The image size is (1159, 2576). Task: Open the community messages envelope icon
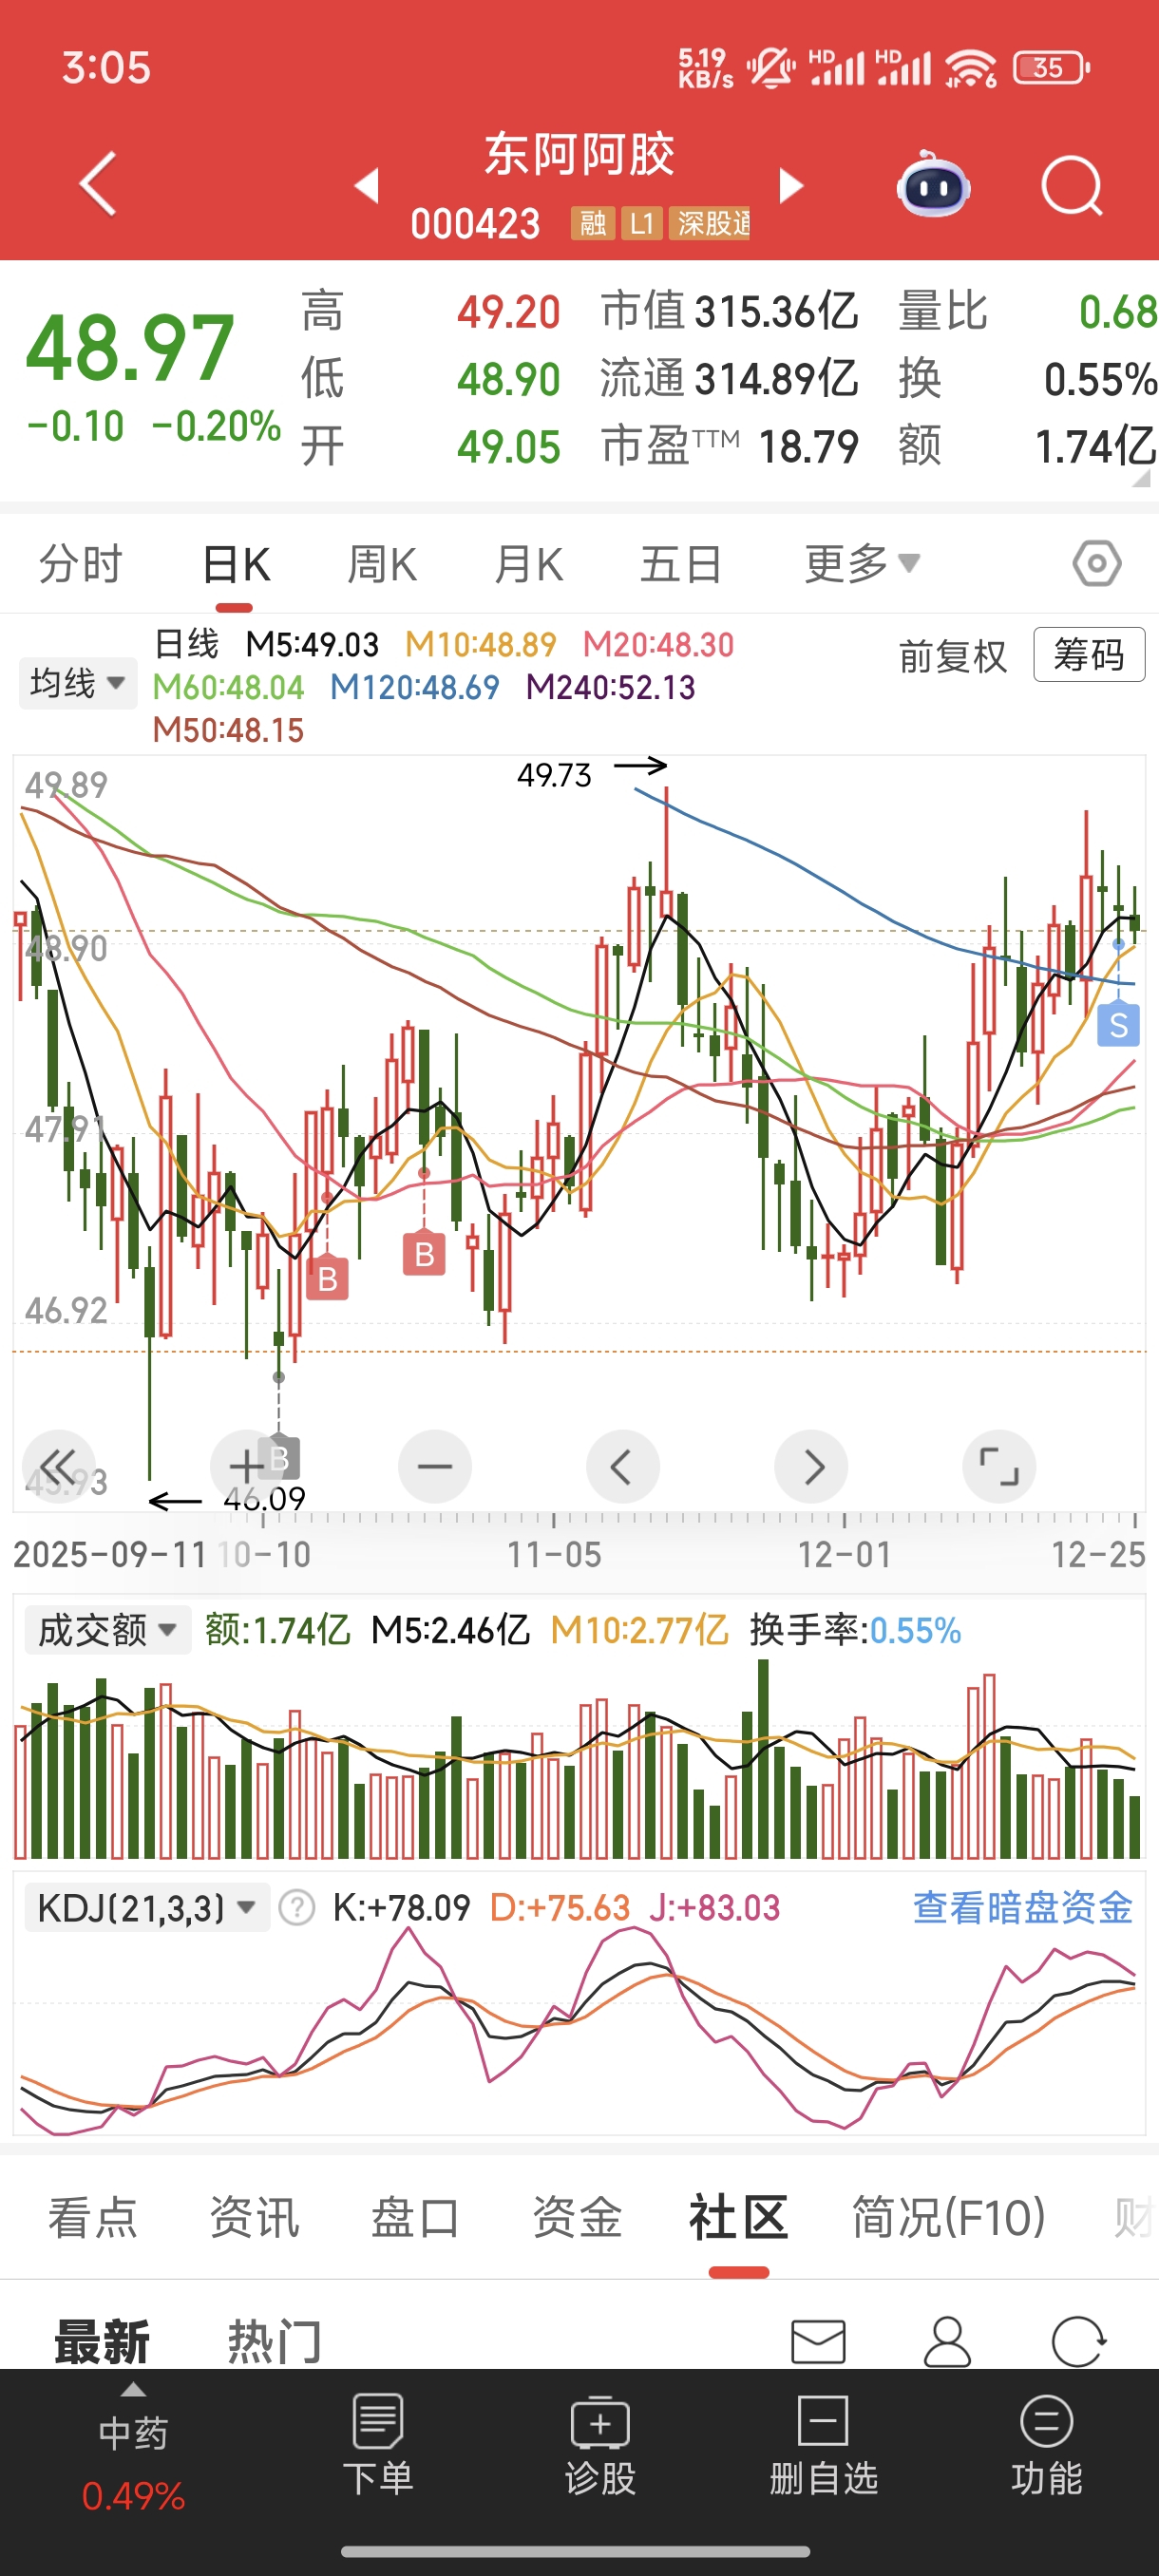click(818, 2342)
